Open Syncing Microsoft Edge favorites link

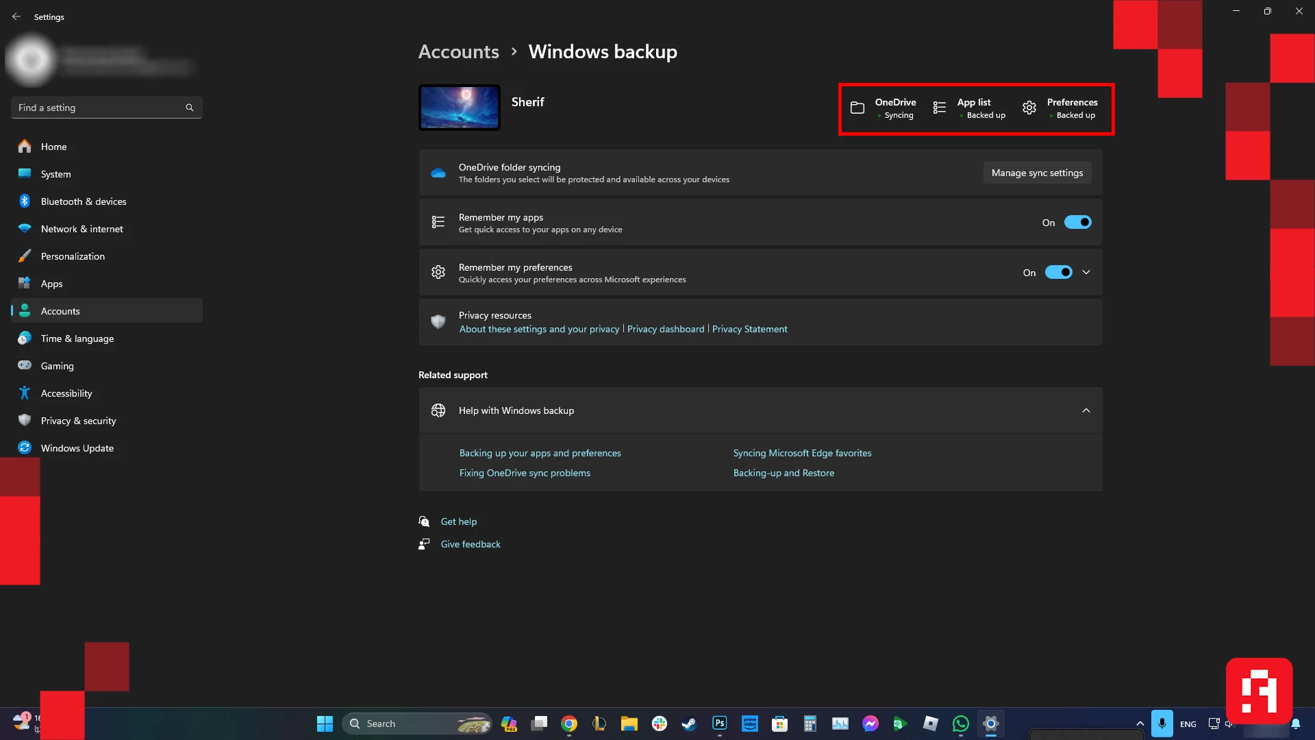click(x=802, y=453)
